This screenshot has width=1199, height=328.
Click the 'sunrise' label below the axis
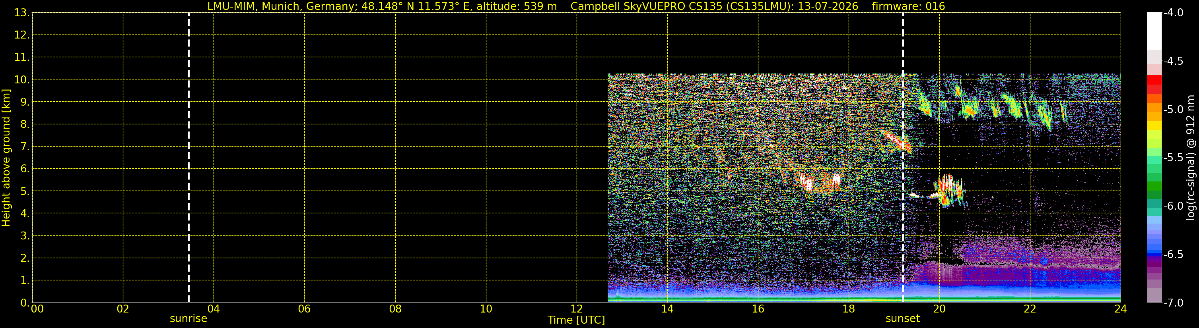coord(188,319)
